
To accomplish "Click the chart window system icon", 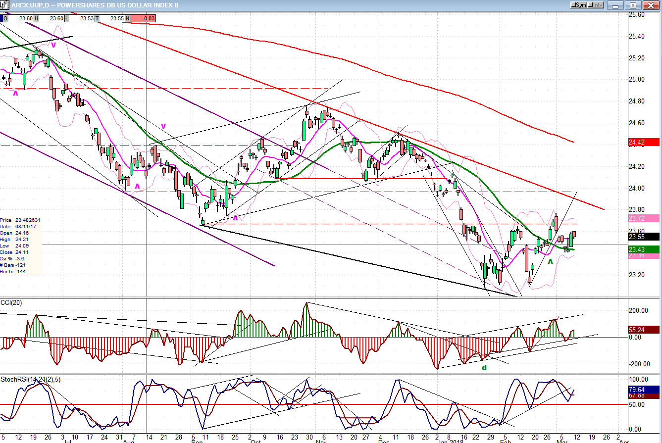I will point(5,5).
